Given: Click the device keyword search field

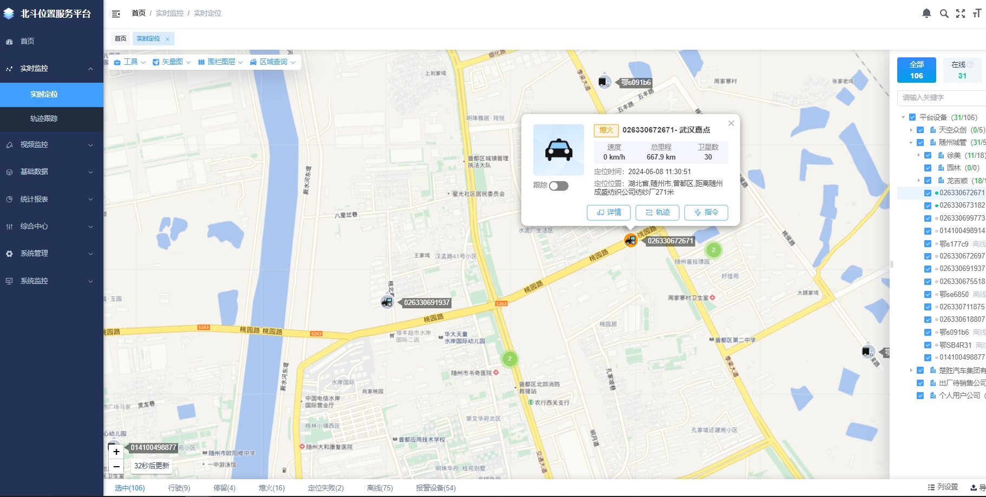Looking at the screenshot, I should tap(942, 98).
